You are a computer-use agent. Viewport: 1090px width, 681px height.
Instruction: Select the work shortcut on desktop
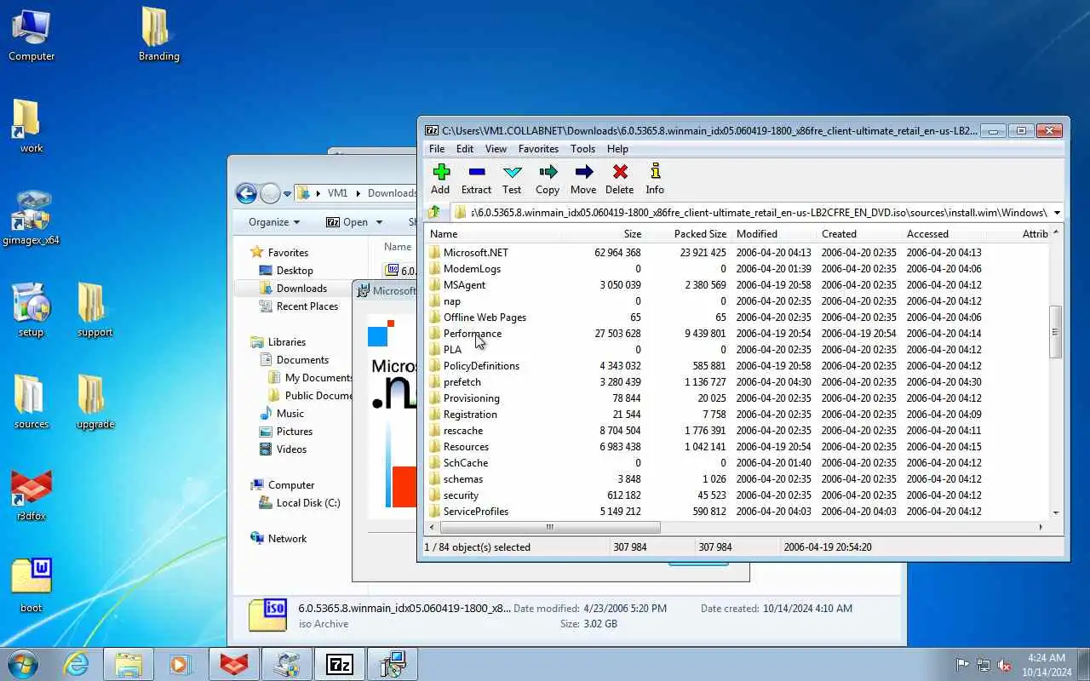[31, 126]
